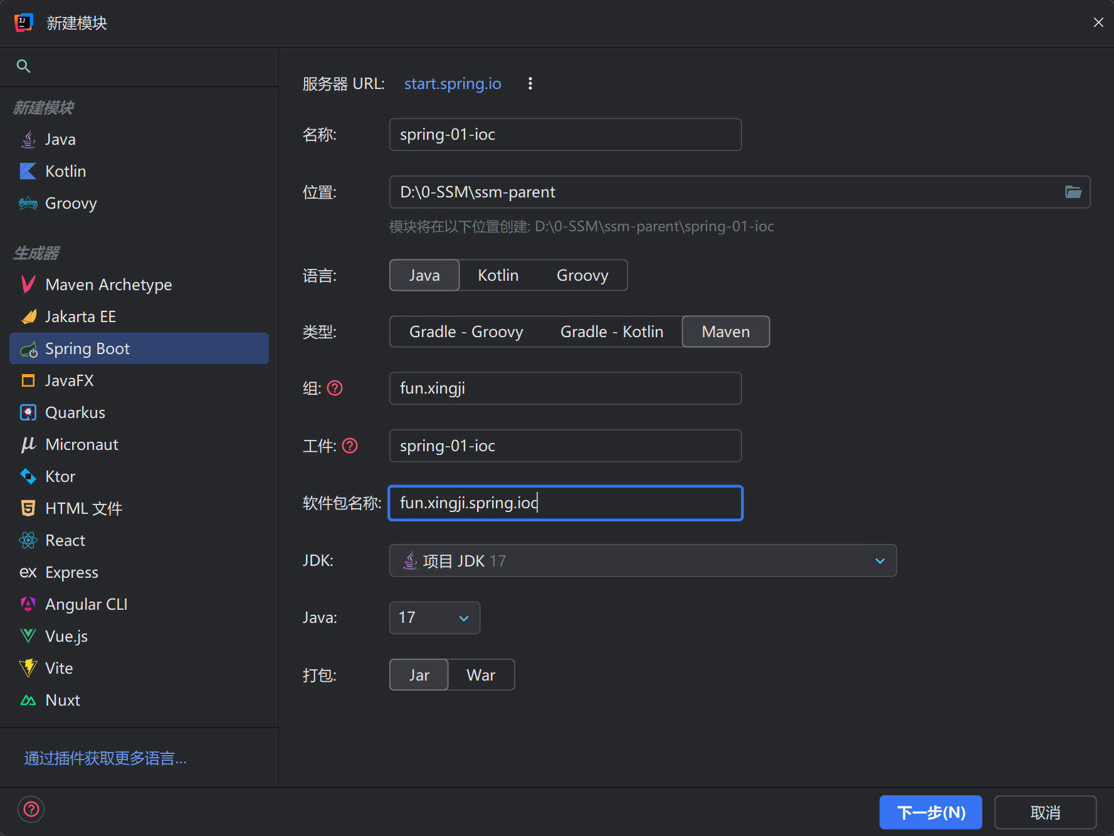Select the Jakarta EE generator
Image resolution: width=1114 pixels, height=836 pixels.
[x=80, y=317]
